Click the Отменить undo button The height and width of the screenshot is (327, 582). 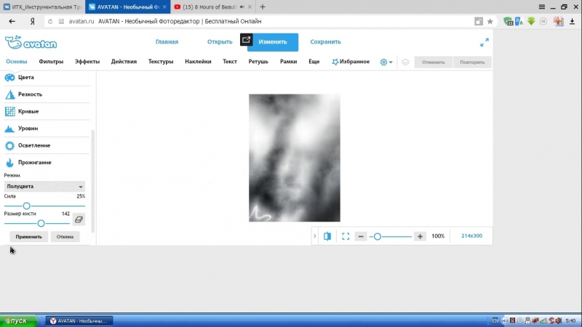coord(433,62)
